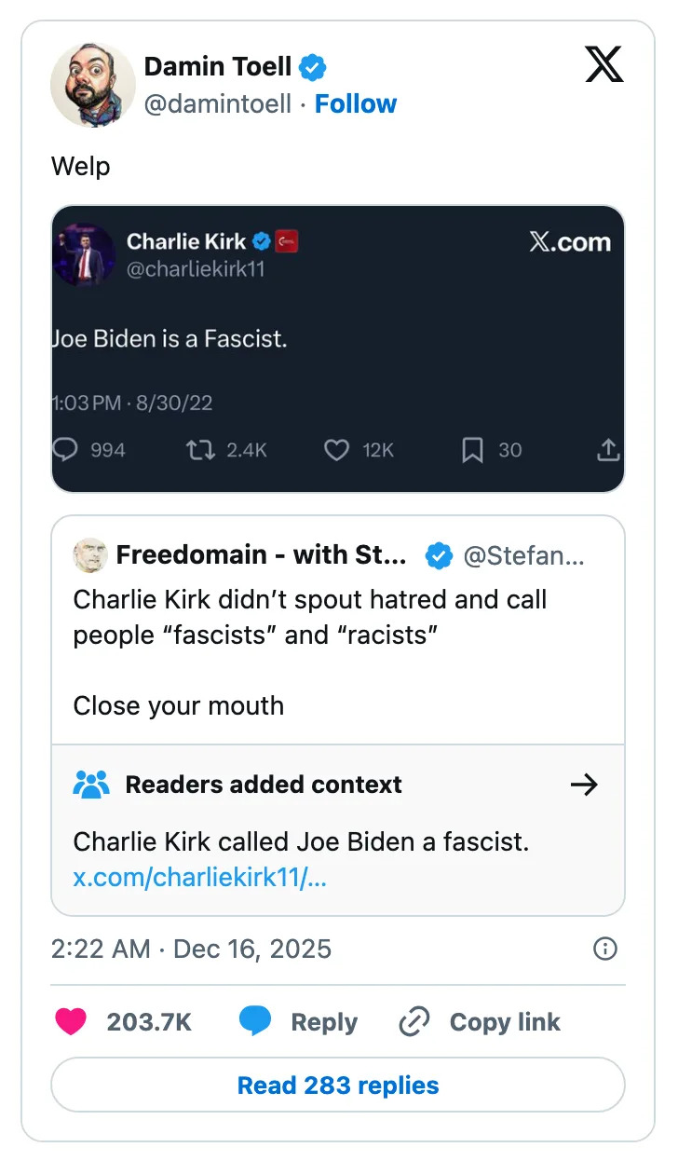Read 283 replies button
Viewport: 678px width, 1161px height.
click(x=338, y=1086)
